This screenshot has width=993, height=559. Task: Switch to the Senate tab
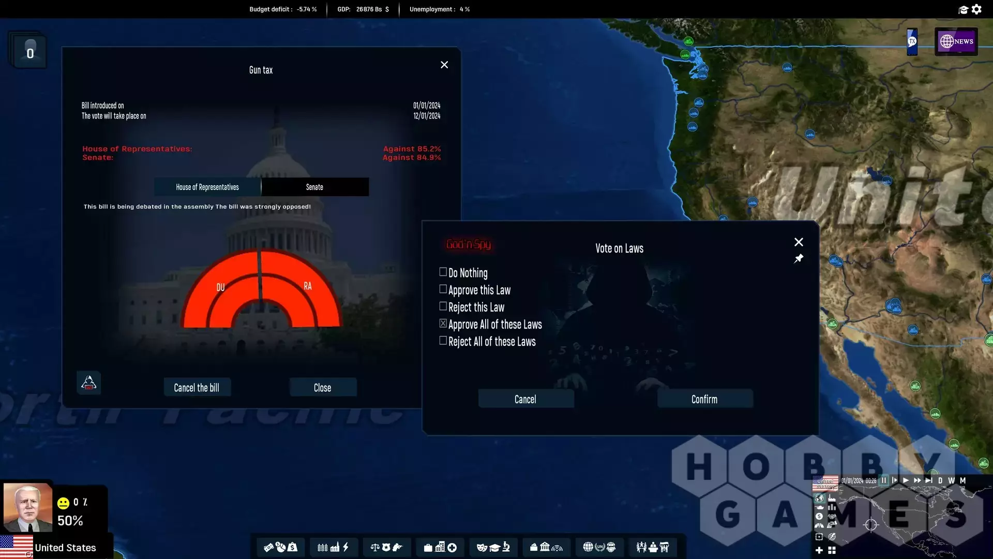(314, 187)
